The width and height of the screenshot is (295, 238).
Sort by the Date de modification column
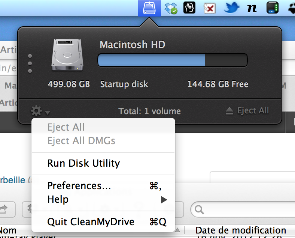(241, 230)
